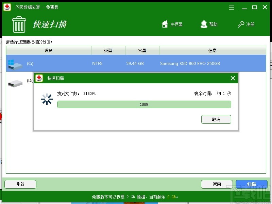Viewport: 272px width, 204px height.
Task: Close the main application window
Action: coord(265,7)
